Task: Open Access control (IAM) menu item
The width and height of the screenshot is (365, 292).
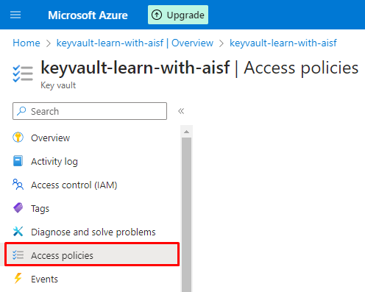Action: (x=74, y=185)
